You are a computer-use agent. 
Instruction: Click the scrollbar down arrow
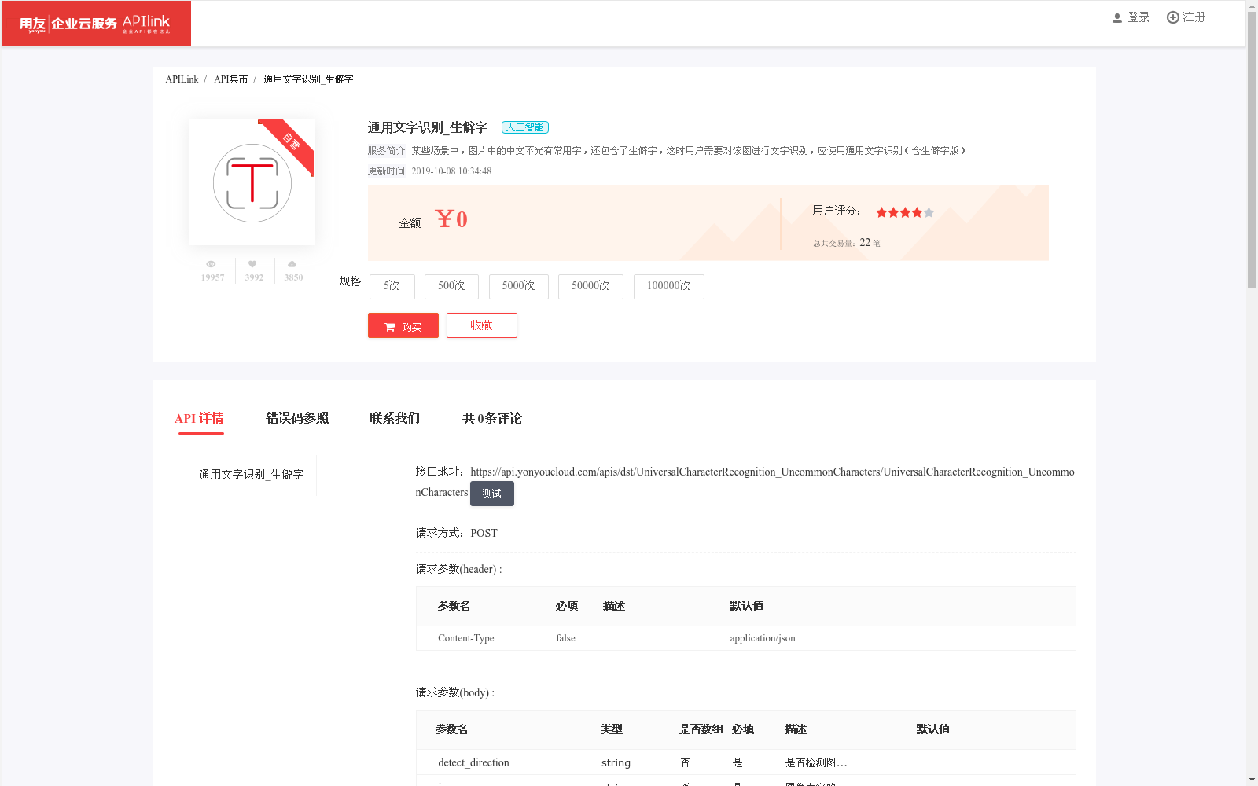coord(1252,780)
